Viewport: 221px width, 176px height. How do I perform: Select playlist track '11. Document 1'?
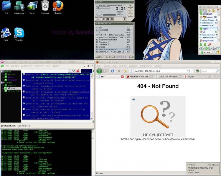pyautogui.click(x=113, y=42)
